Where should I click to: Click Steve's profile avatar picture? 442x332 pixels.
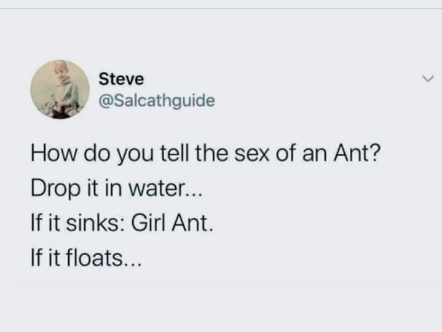click(x=59, y=89)
